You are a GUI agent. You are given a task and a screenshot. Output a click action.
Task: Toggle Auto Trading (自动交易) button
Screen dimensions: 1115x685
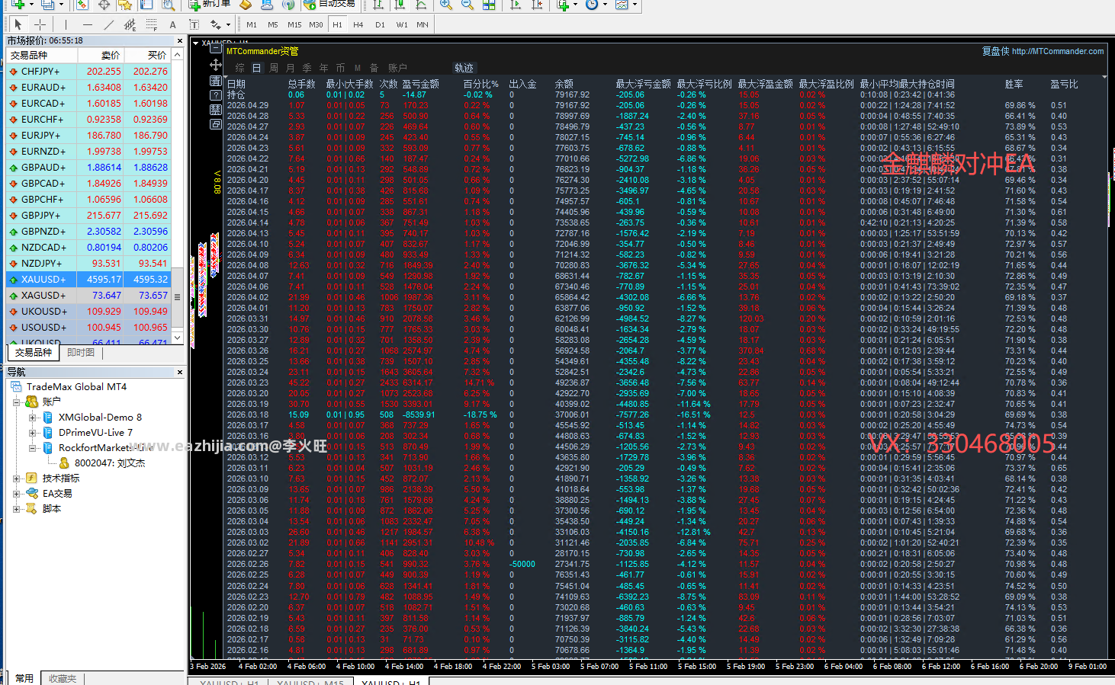329,4
